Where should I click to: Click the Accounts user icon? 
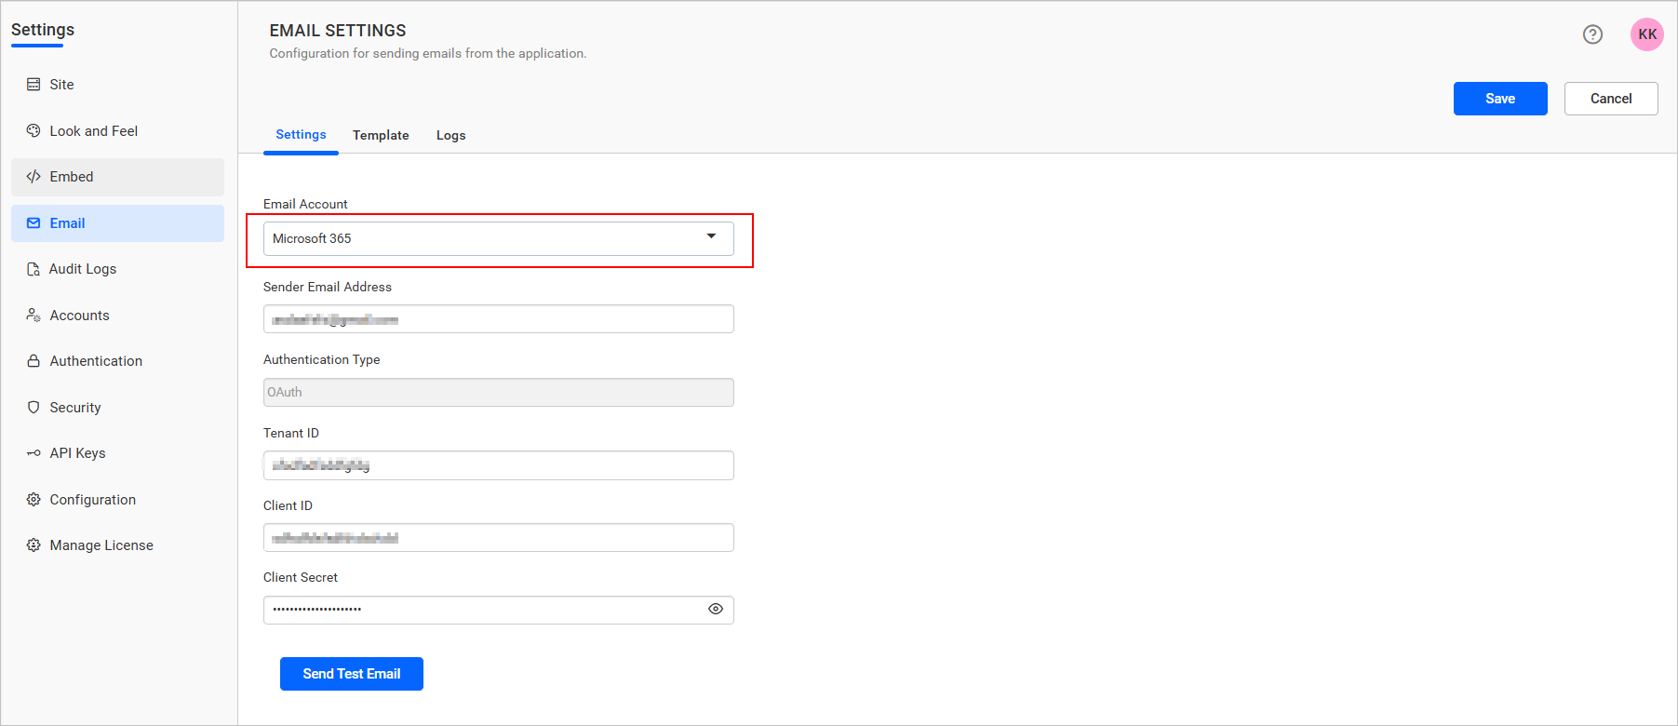(34, 316)
